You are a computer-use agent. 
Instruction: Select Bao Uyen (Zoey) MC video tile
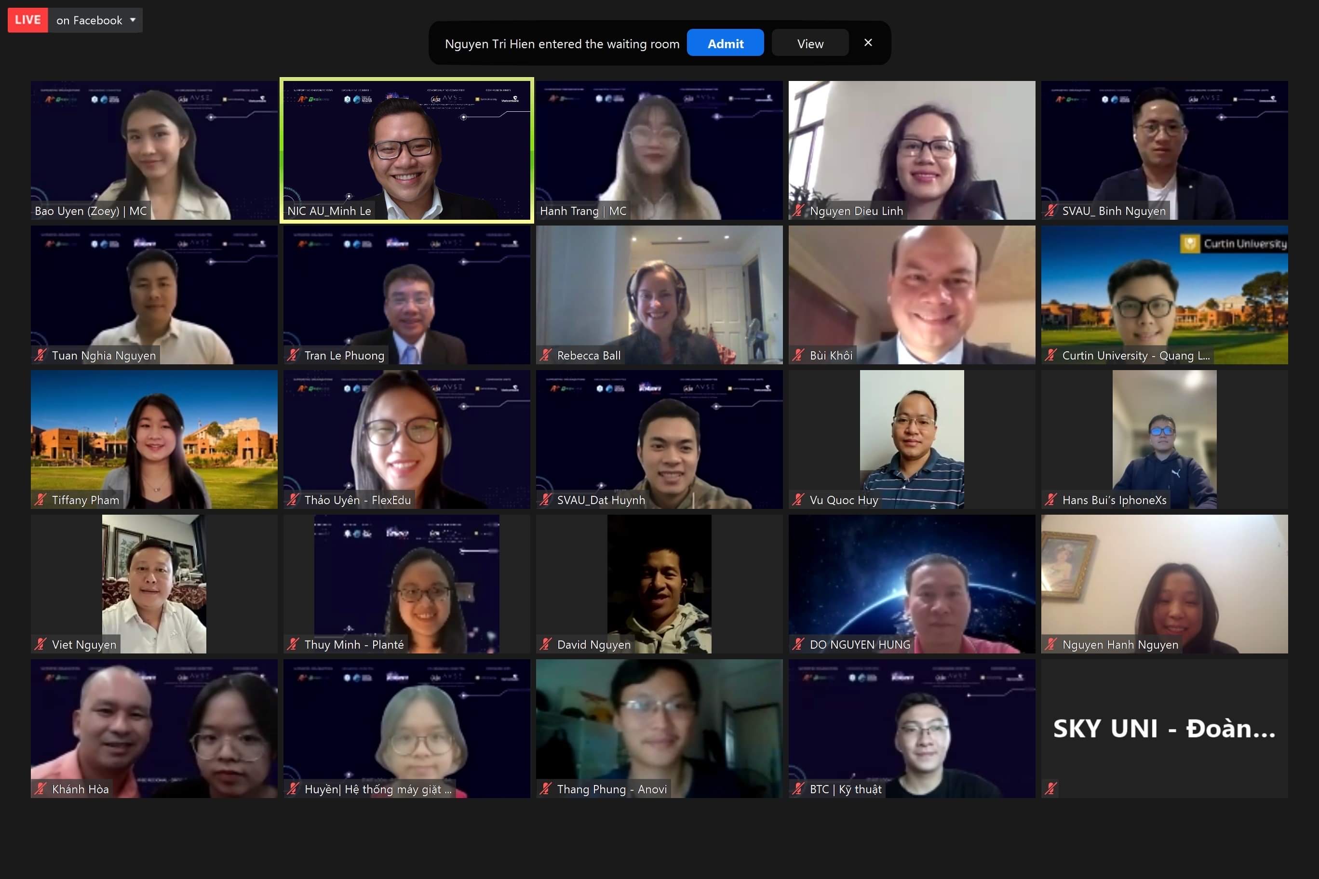click(154, 150)
